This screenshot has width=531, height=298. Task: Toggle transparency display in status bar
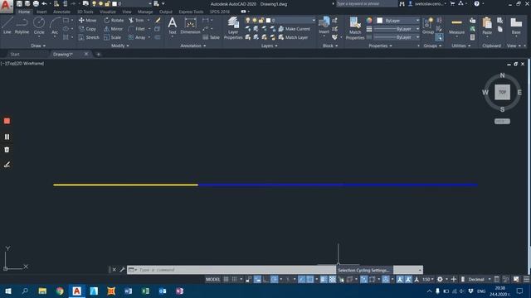coord(333,280)
